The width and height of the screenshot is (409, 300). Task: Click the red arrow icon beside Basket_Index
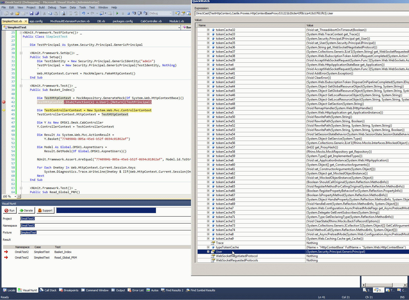(6, 252)
